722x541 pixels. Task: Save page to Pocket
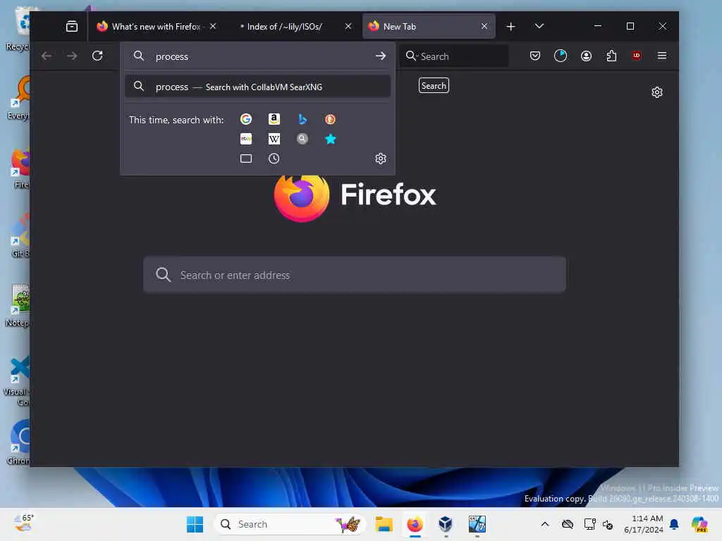click(x=535, y=56)
